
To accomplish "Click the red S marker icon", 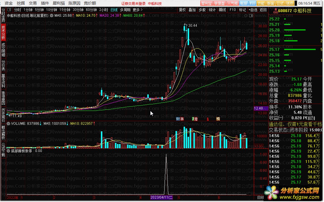I will pyautogui.click(x=208, y=119).
